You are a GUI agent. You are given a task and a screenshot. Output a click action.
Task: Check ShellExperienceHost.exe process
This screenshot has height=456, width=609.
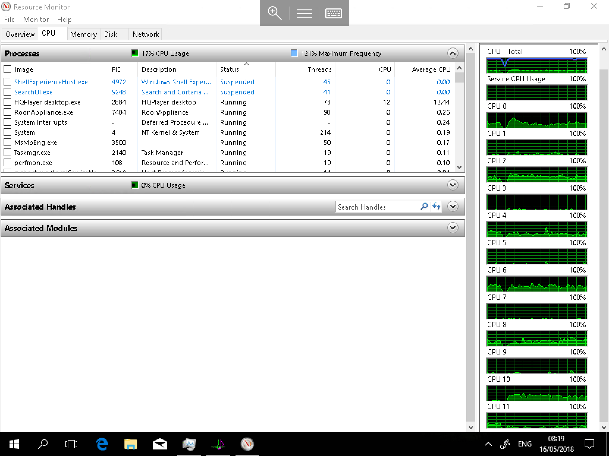pyautogui.click(x=7, y=82)
